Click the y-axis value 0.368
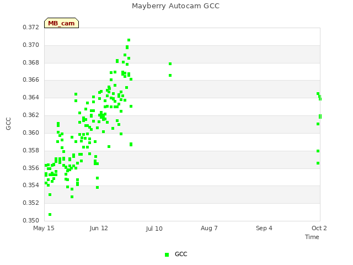This screenshot has height=265, width=353. [x=31, y=62]
